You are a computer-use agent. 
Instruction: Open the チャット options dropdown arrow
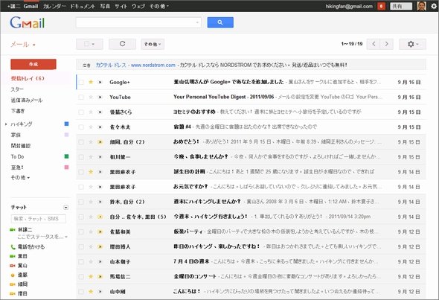65,208
